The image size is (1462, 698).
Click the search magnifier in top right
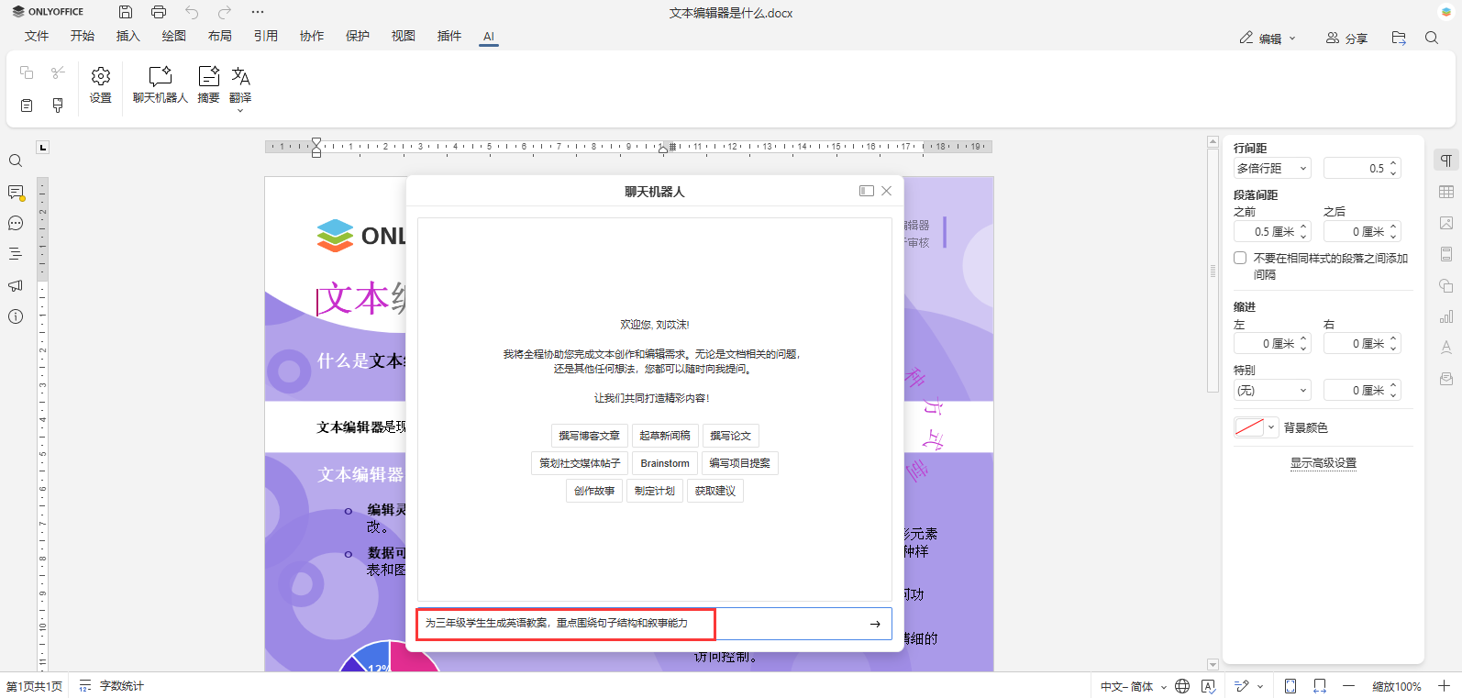(x=1432, y=38)
